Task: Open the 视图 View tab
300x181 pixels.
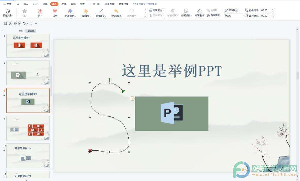Action: pyautogui.click(x=83, y=4)
